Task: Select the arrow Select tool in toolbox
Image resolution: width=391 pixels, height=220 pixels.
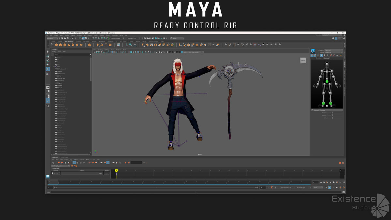Action: click(x=48, y=52)
